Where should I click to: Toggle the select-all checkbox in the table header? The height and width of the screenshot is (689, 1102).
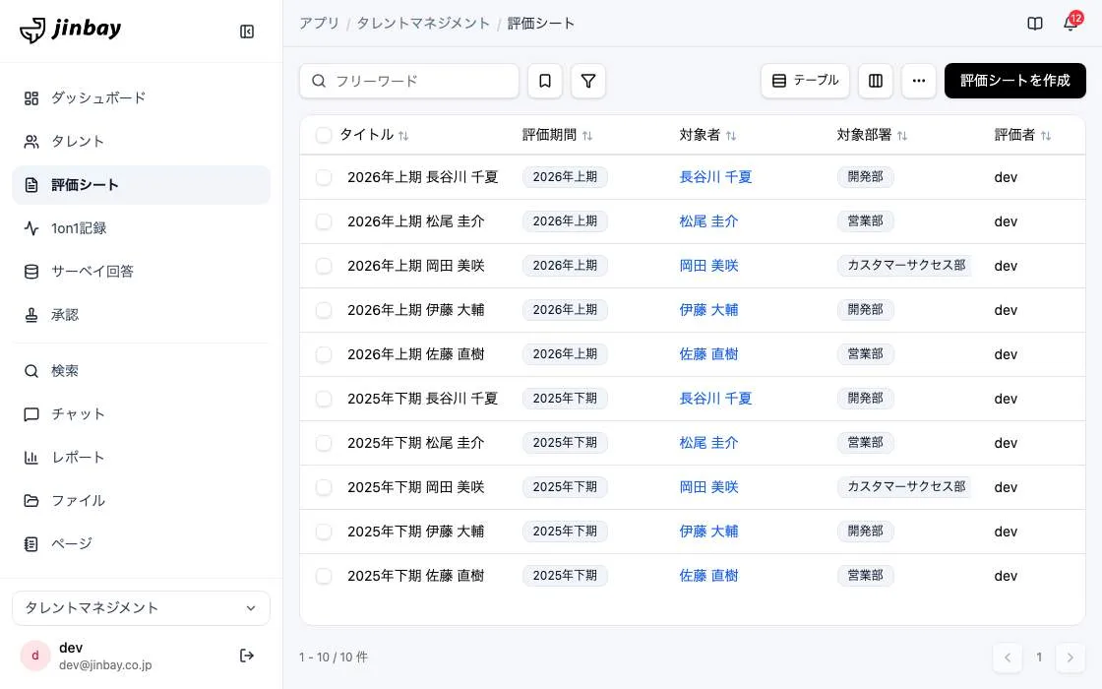pyautogui.click(x=324, y=135)
